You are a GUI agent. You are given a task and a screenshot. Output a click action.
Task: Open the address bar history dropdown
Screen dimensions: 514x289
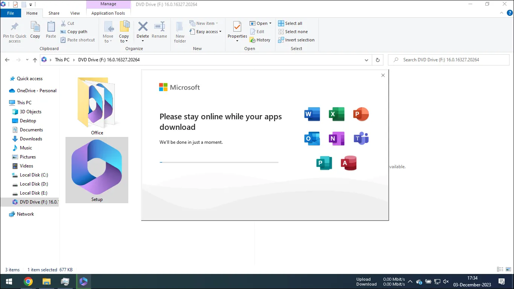pyautogui.click(x=366, y=59)
